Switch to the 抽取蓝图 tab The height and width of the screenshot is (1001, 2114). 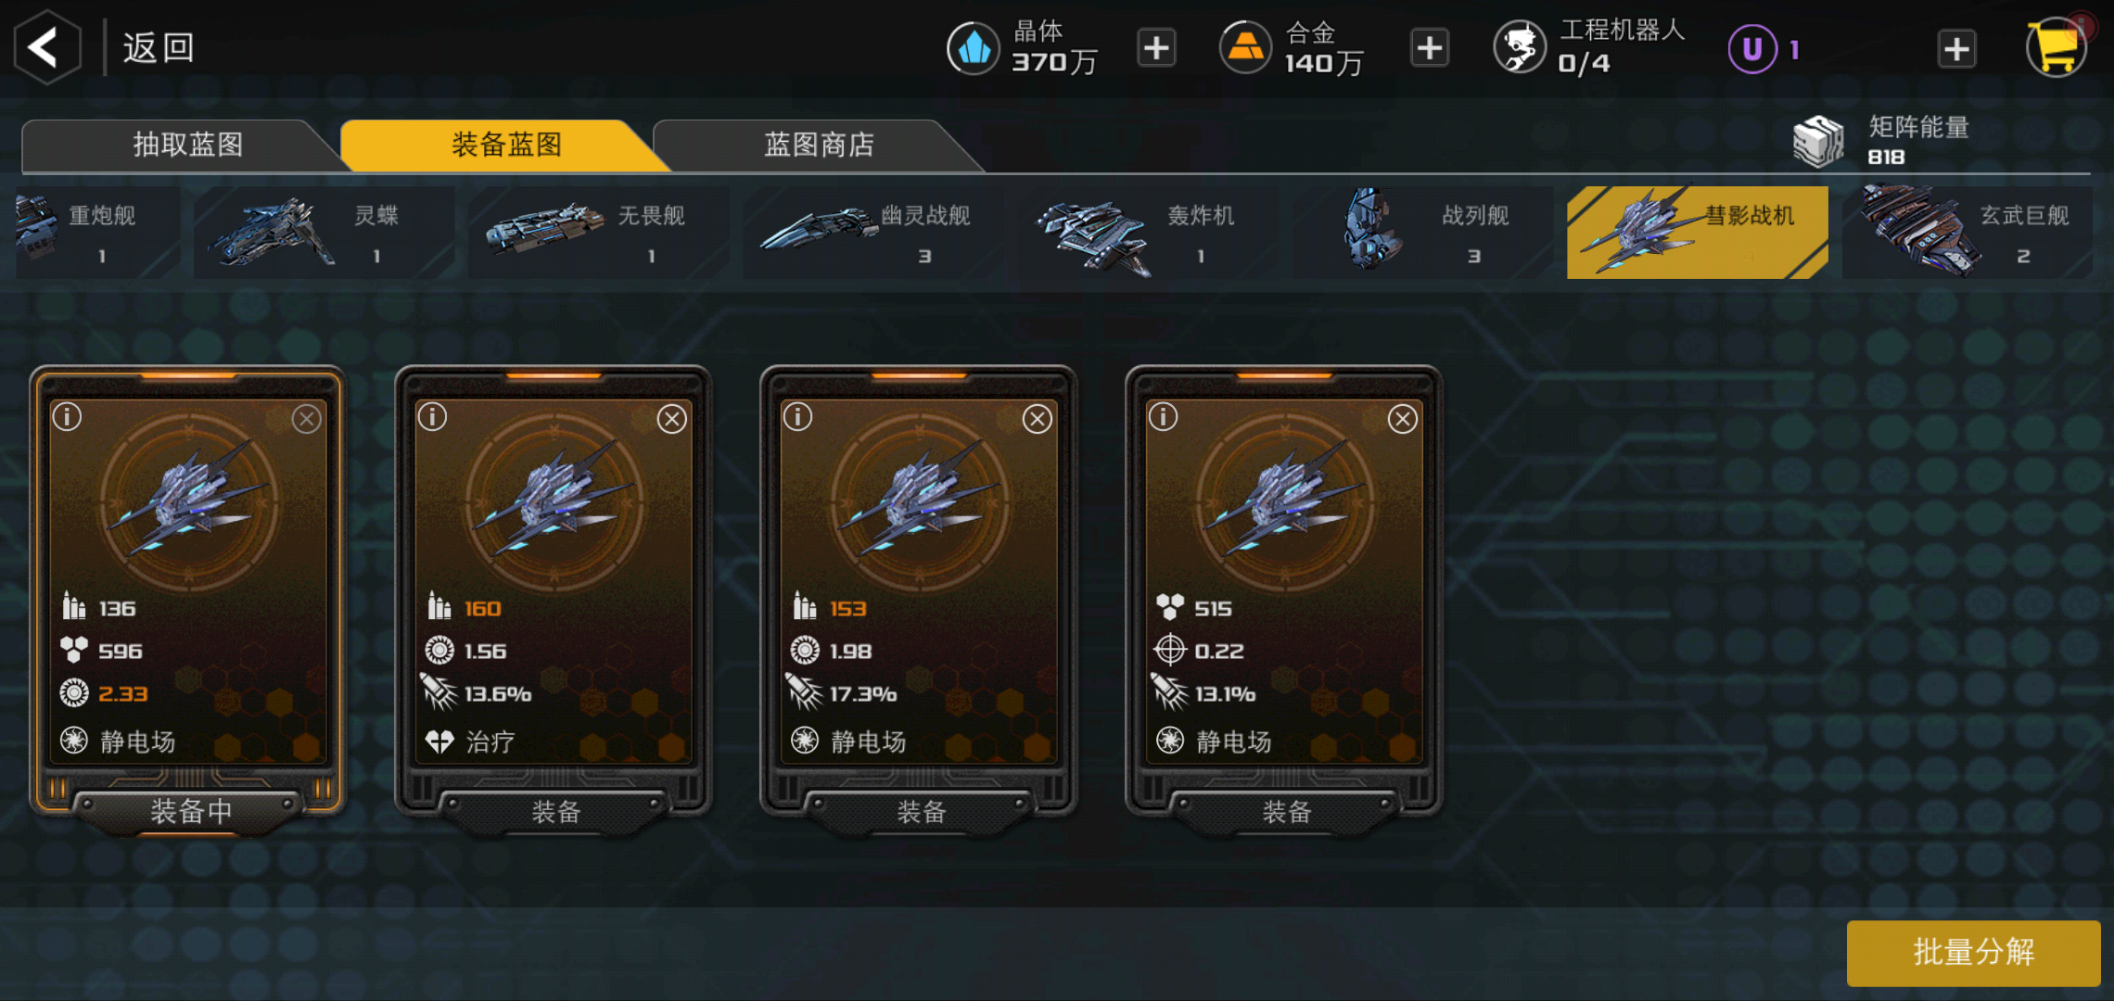[x=186, y=145]
